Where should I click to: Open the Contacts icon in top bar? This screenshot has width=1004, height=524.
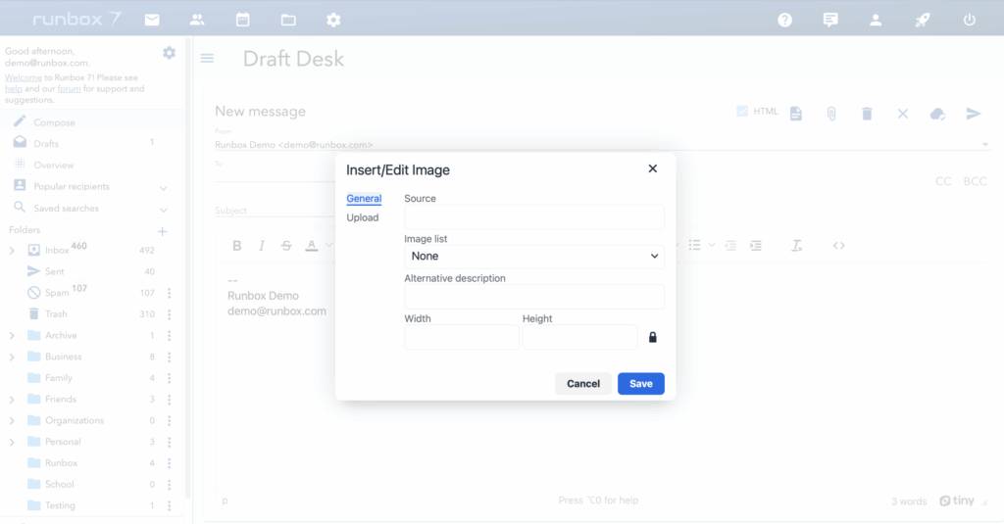197,20
